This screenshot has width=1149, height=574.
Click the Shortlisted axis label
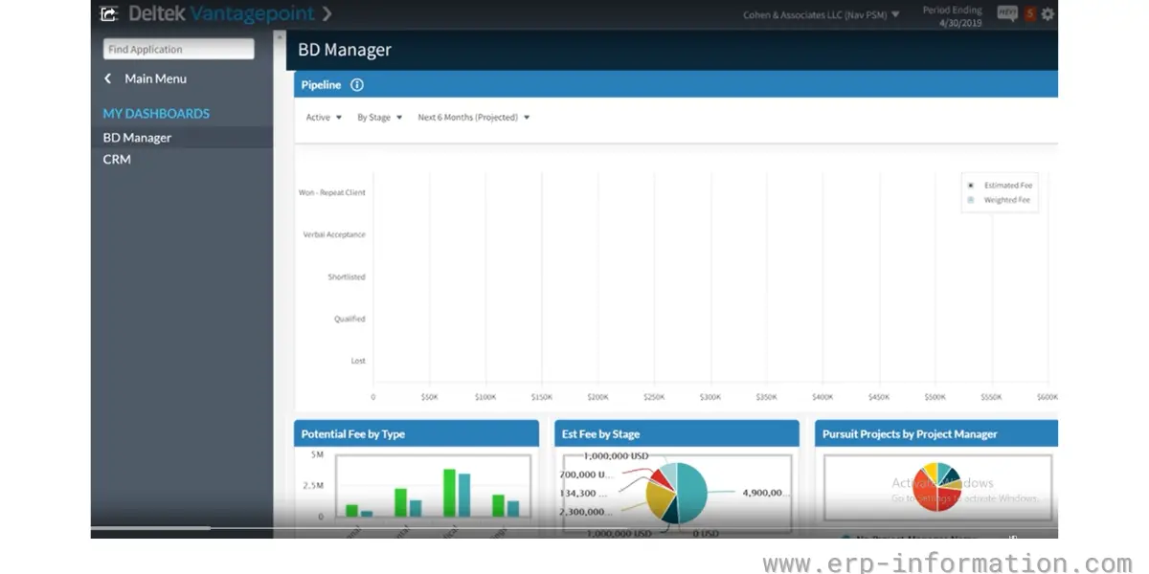coord(347,276)
